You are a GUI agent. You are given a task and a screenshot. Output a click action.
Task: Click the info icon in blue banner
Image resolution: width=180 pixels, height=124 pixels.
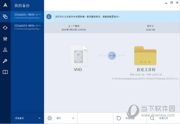coord(49,17)
